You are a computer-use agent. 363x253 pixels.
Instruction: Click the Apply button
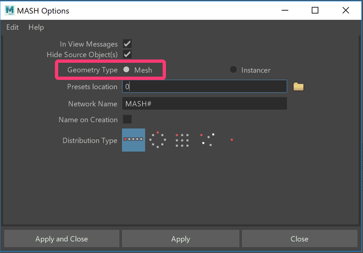point(180,238)
